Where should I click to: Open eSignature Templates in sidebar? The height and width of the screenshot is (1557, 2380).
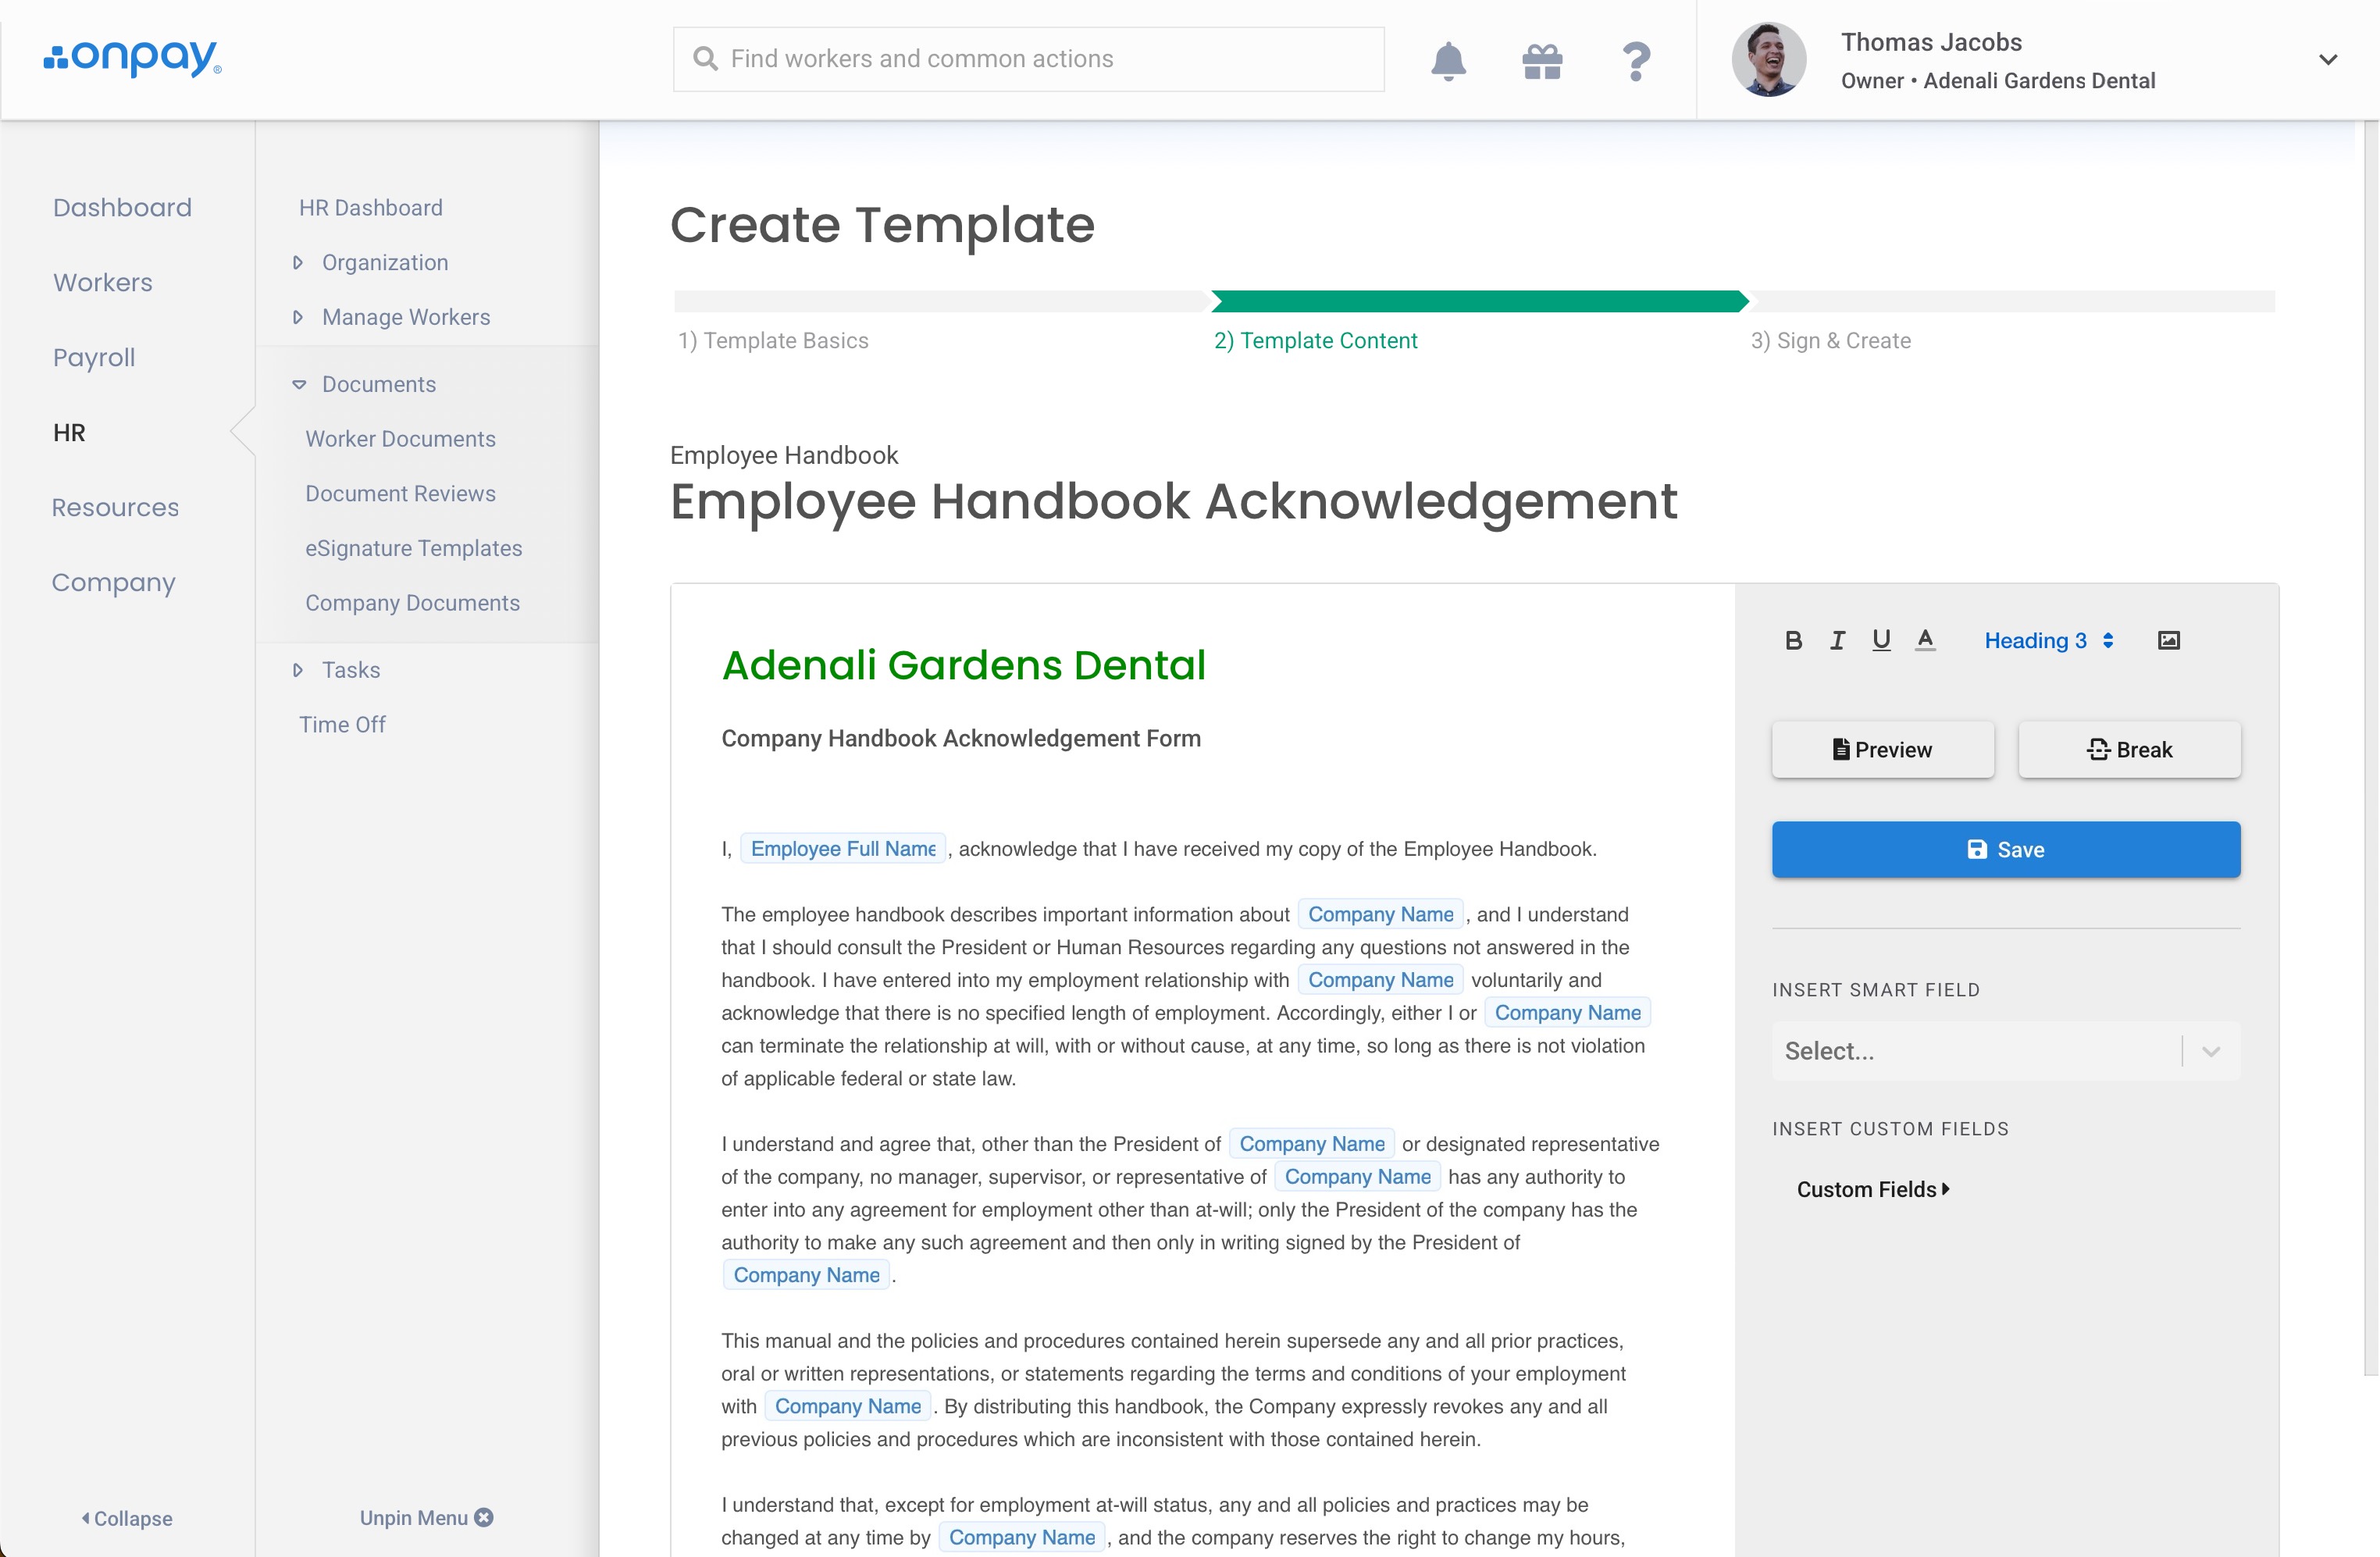[x=413, y=548]
